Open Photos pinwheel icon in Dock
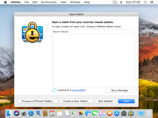This screenshot has height=118, width=158. (81, 113)
